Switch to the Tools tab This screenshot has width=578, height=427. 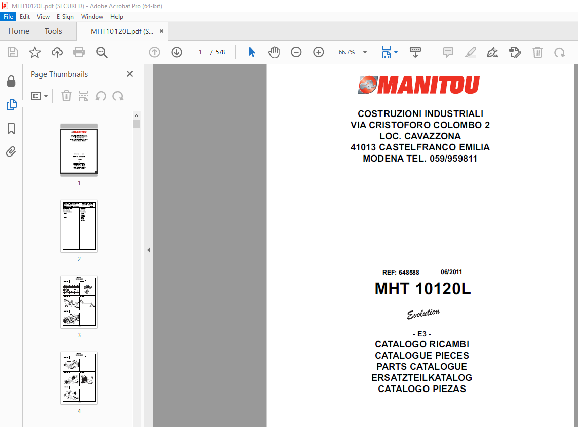tap(54, 31)
